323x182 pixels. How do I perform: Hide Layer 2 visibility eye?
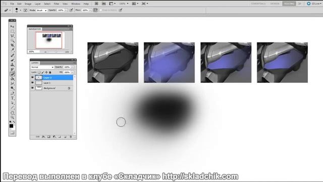click(x=32, y=77)
